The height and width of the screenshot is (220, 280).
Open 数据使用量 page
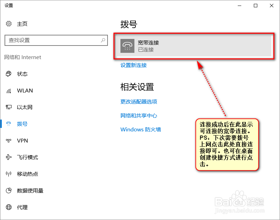tap(30, 191)
